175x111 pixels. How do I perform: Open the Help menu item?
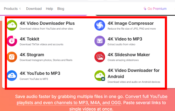49,9
